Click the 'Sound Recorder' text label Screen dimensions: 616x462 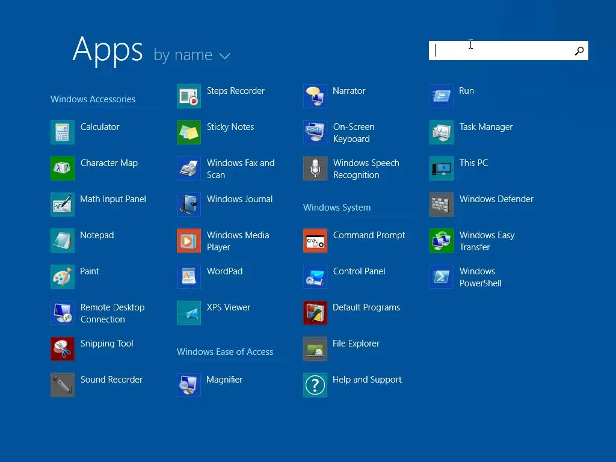pyautogui.click(x=111, y=380)
